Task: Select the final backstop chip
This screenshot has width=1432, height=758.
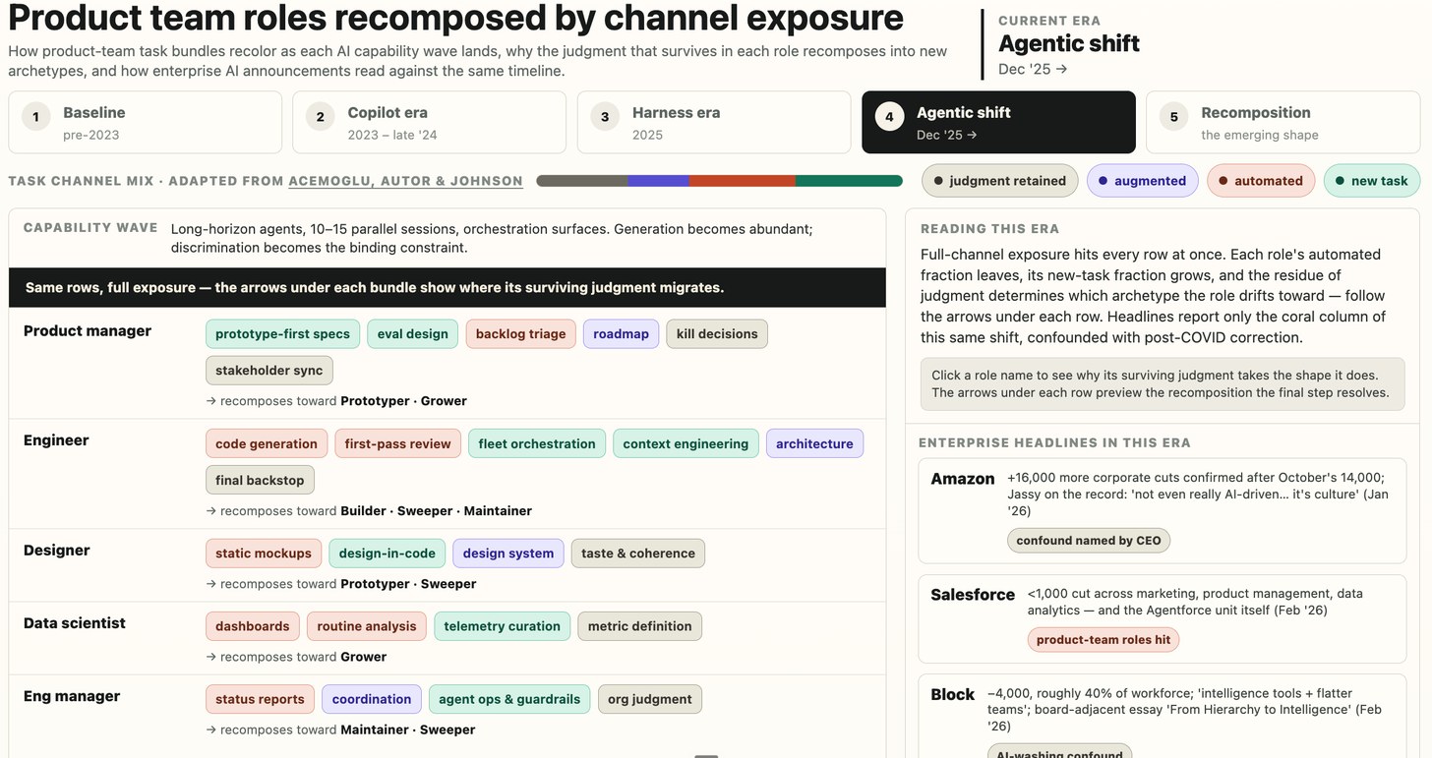Action: pos(260,480)
